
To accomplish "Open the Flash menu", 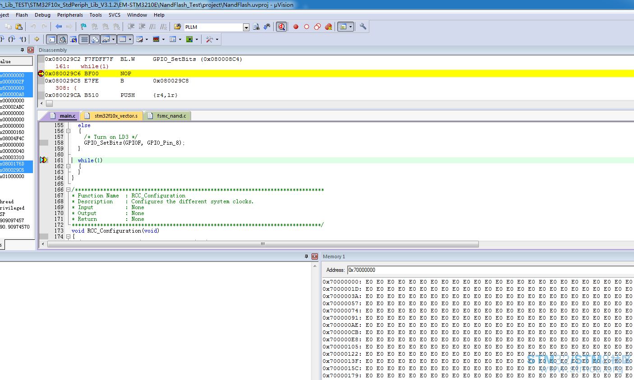I will (x=22, y=15).
